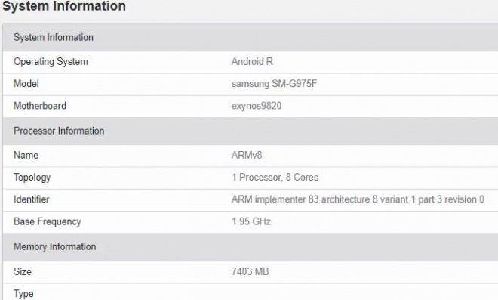Image resolution: width=498 pixels, height=300 pixels.
Task: Click the Base Frequency label
Action: click(48, 221)
